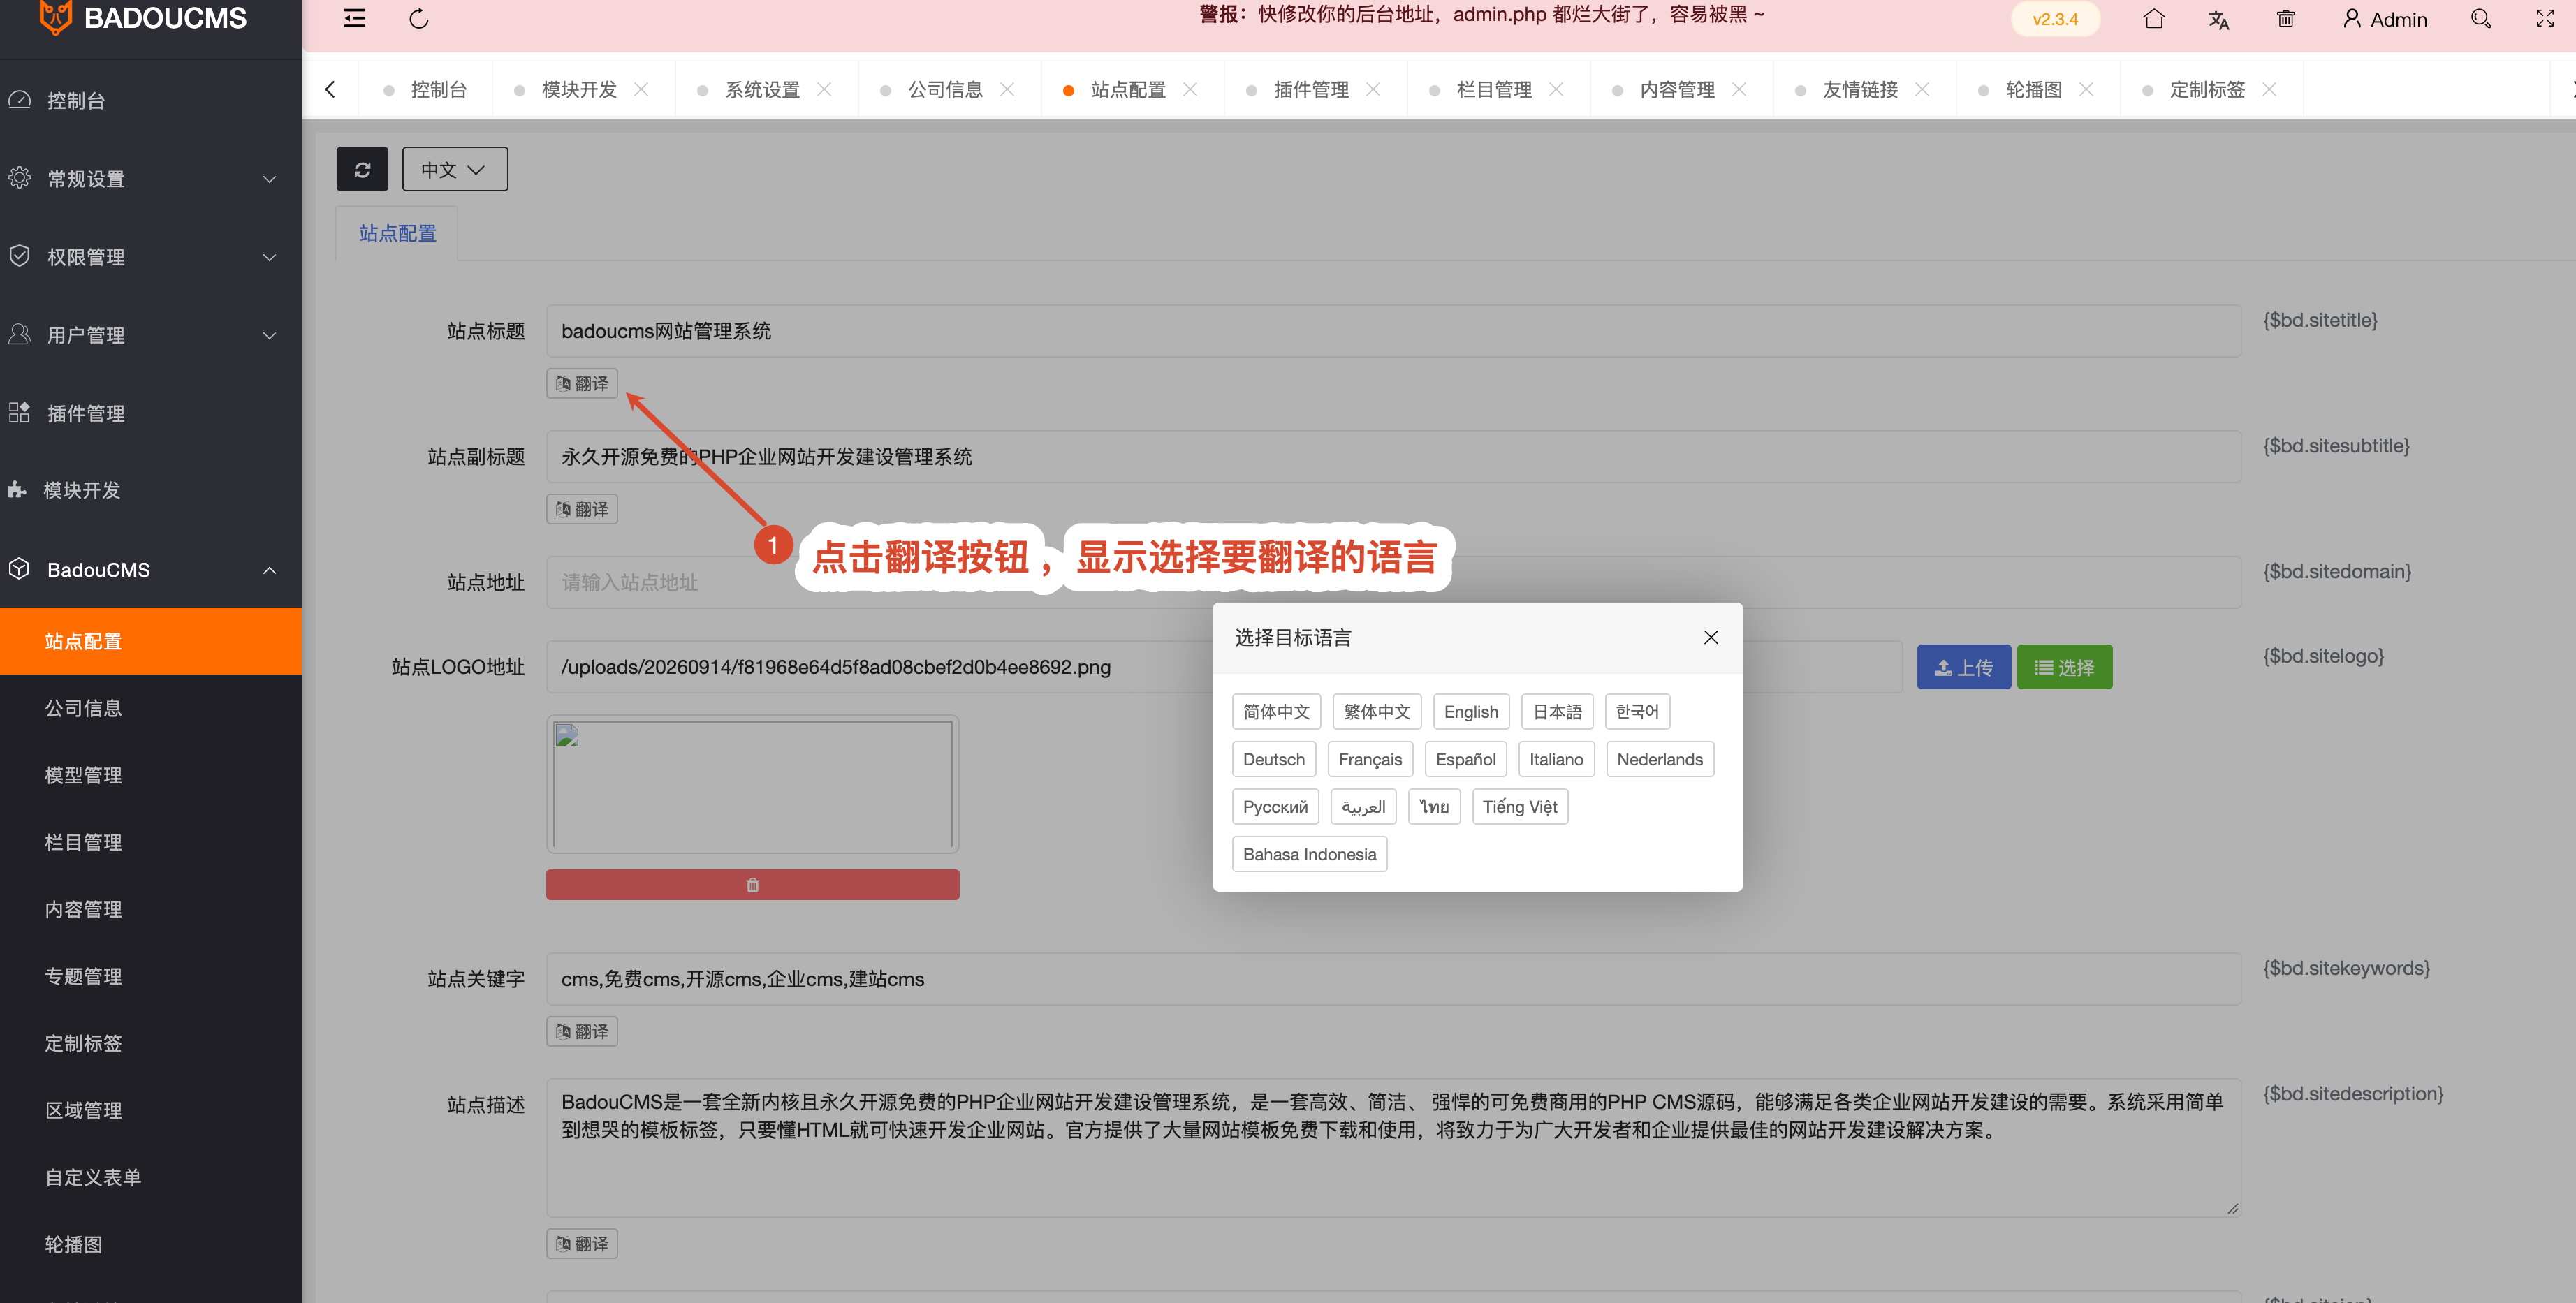
Task: Click 翻译 button under 站点关键字
Action: (582, 1031)
